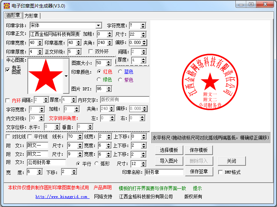The image size is (277, 207).
Task: Maximize the seal generator window
Action: [251, 4]
